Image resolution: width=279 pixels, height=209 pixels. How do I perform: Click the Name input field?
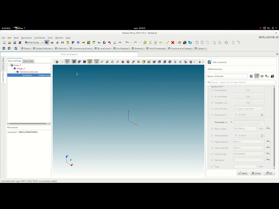(231, 76)
